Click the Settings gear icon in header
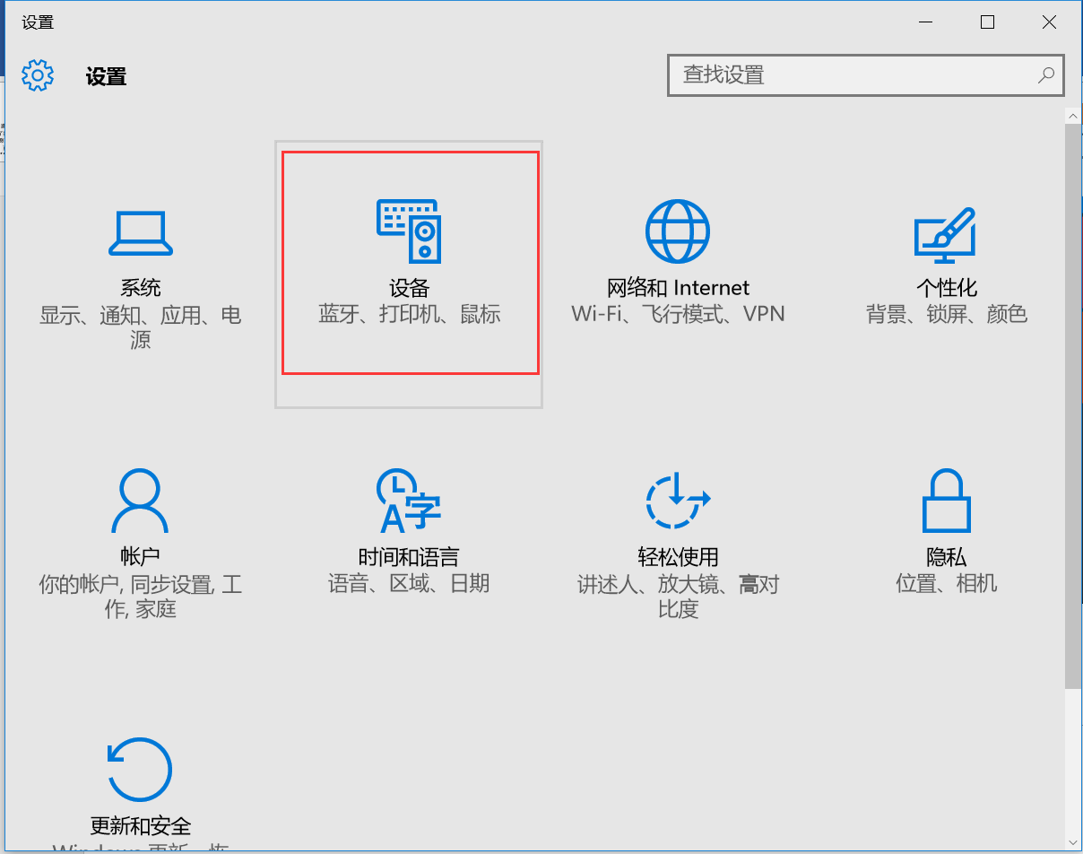This screenshot has height=854, width=1083. (x=38, y=76)
